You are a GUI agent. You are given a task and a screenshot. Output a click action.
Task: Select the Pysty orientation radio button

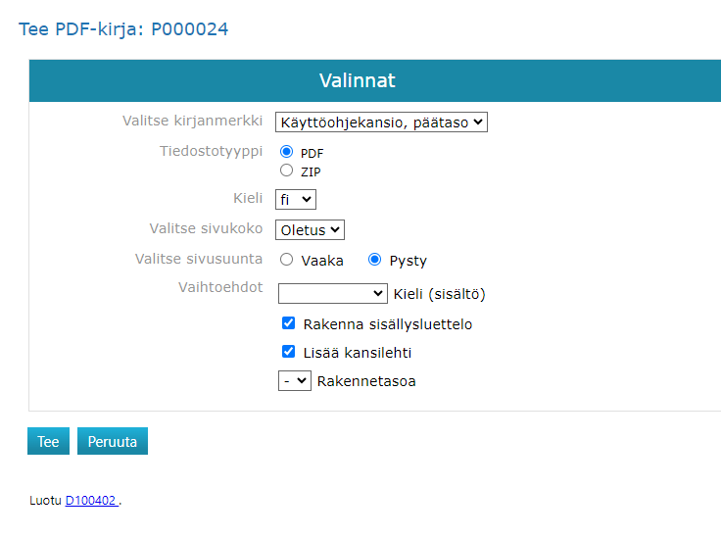(x=374, y=260)
